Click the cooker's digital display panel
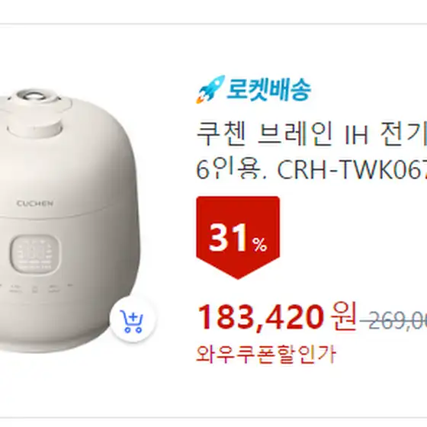 (x=35, y=254)
